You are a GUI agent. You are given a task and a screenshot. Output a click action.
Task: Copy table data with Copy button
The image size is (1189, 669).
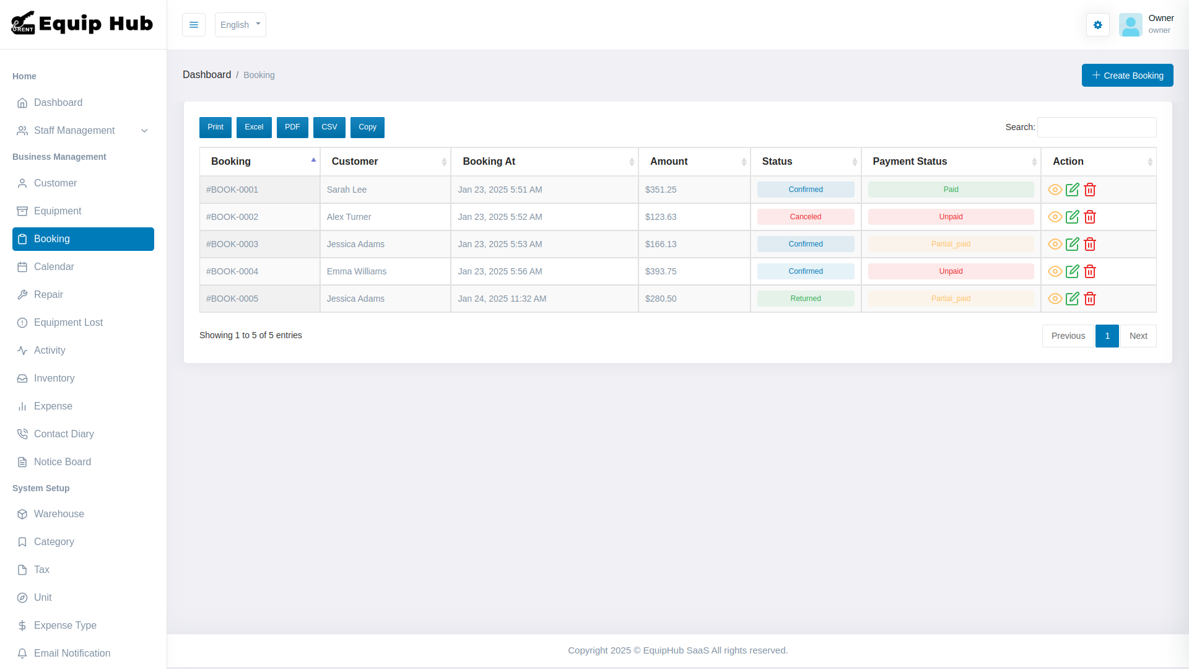[x=367, y=127]
